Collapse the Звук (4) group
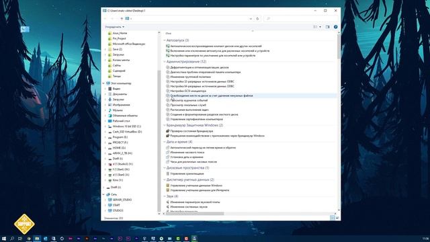 pos(165,196)
